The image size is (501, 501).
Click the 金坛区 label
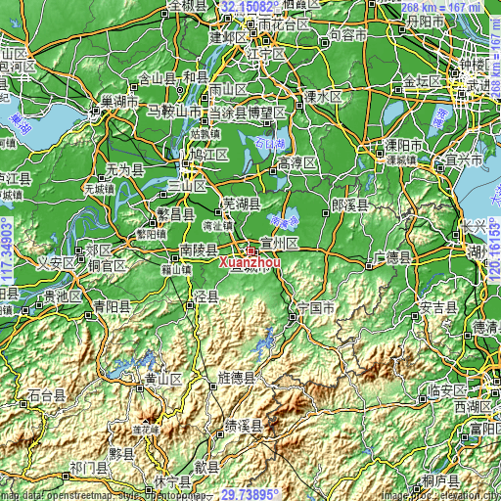[423, 81]
